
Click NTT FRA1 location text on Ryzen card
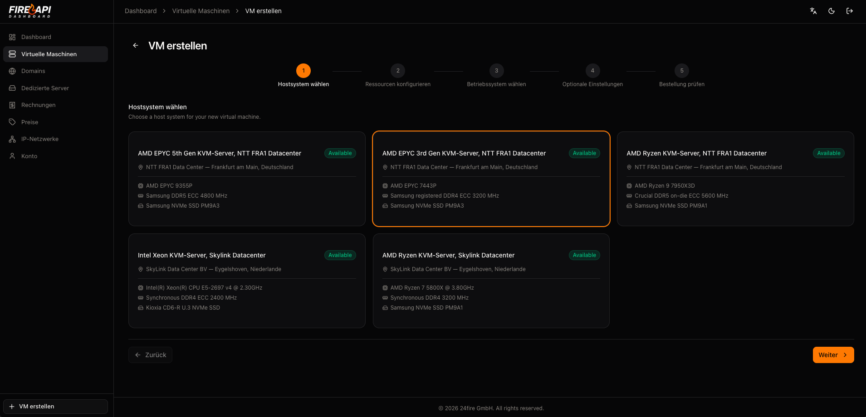click(x=708, y=167)
